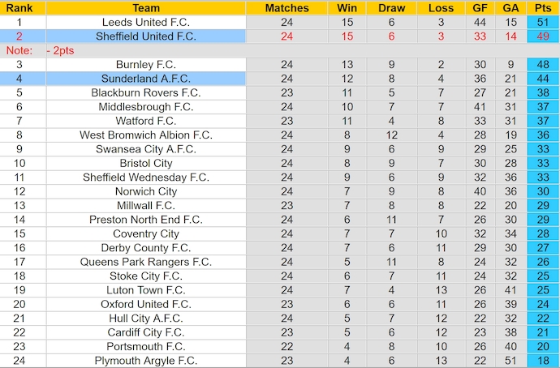Screen dimensions: 560x368
Task: Click the Loss column header
Action: [x=441, y=8]
